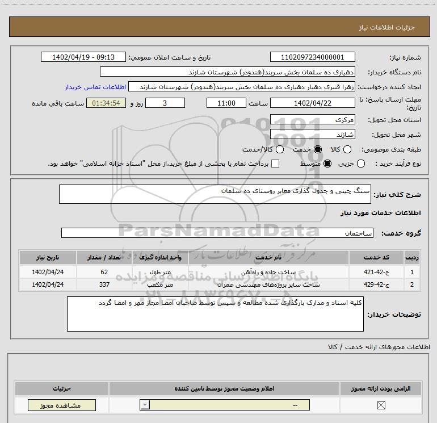
Task: Click the need number field 1102097234000001
Action: coord(312,57)
